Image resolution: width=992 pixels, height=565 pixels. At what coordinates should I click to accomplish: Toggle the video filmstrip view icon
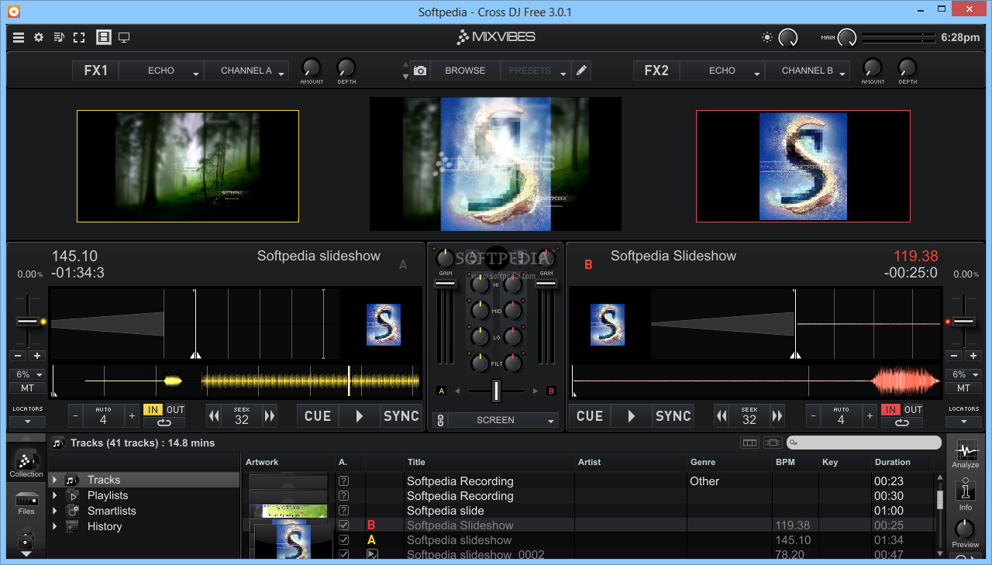[x=104, y=37]
